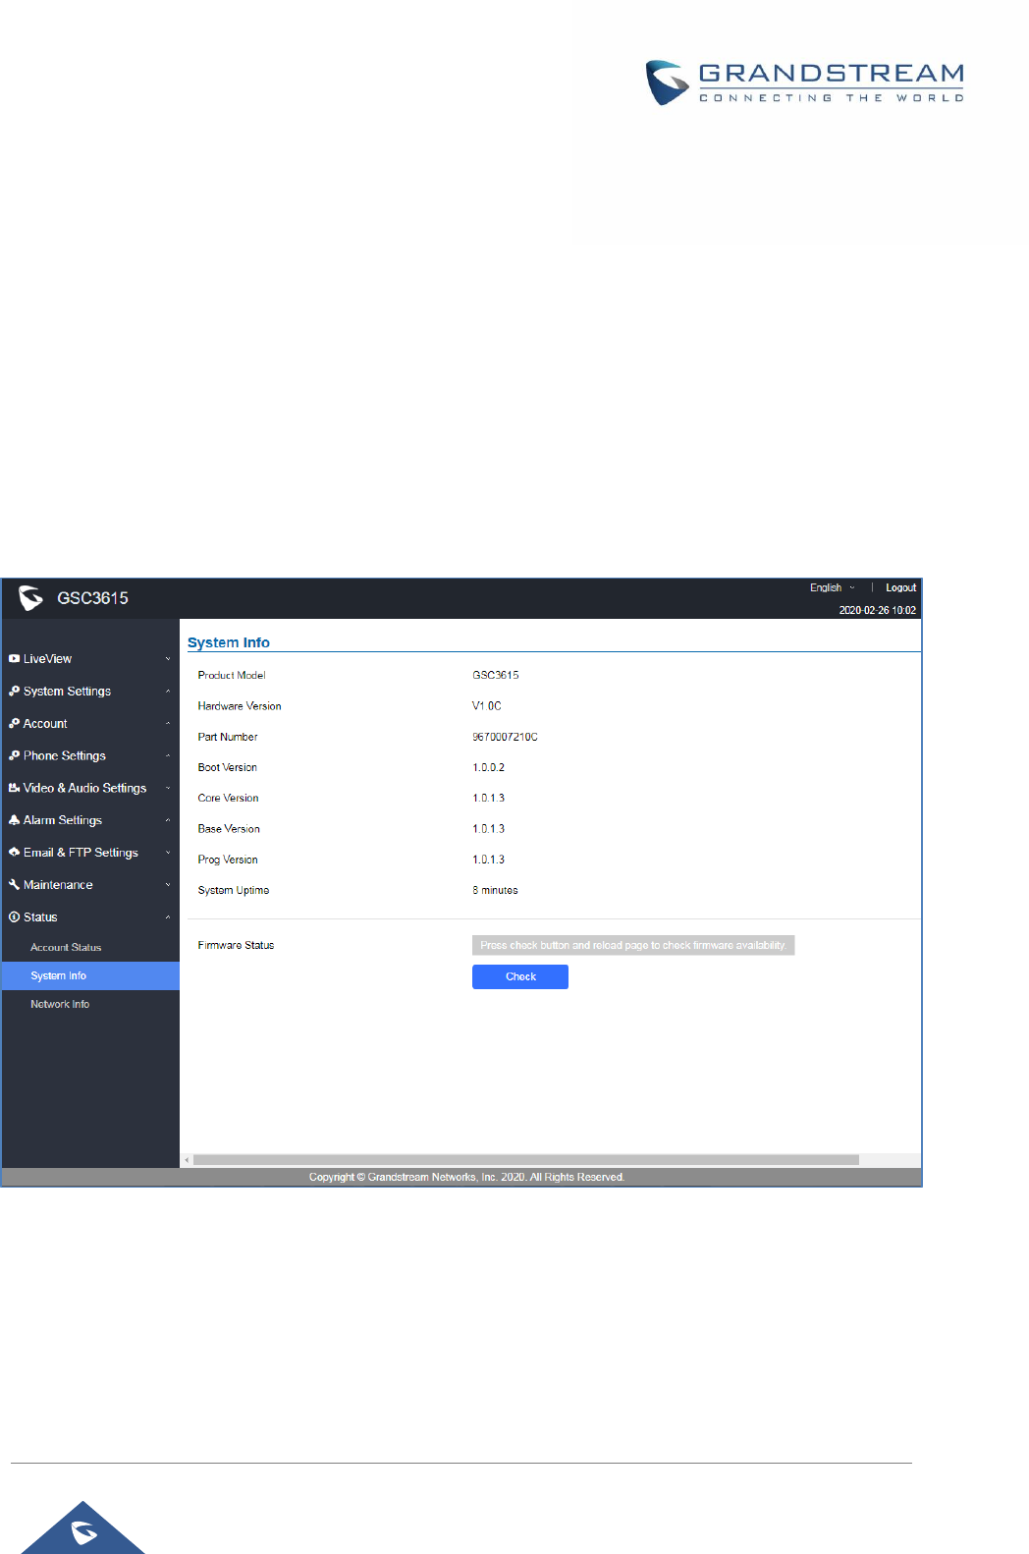Click the Prog Version label
The height and width of the screenshot is (1554, 1029).
point(228,860)
